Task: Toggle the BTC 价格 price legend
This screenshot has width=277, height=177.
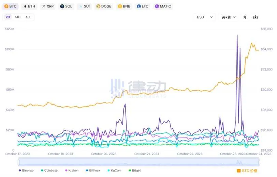Action: 247,171
